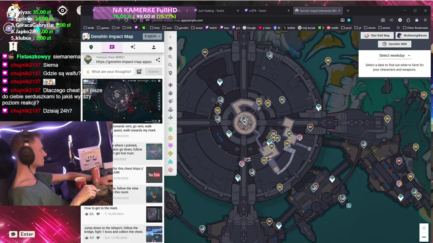Open the poe2 bookmark folder
Viewport: 433px width, 243px height.
tap(346, 28)
